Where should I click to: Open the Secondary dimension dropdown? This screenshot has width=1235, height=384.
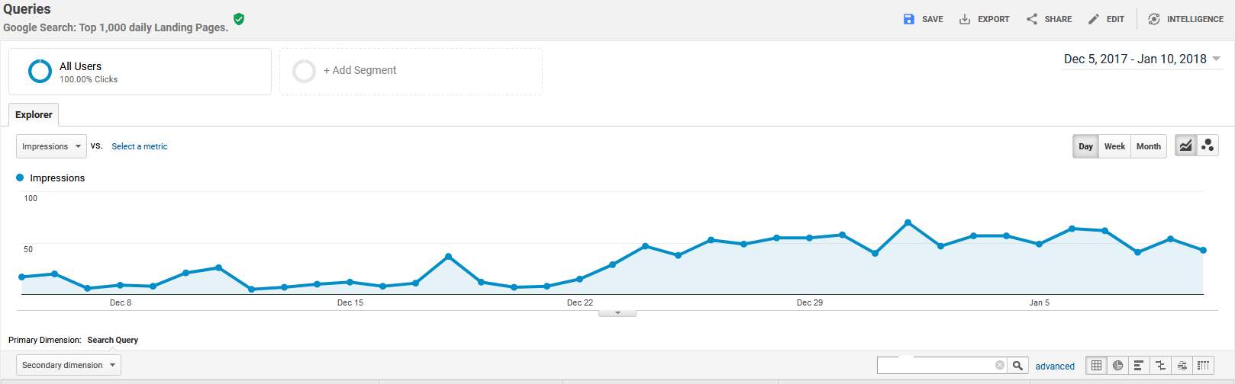click(69, 365)
